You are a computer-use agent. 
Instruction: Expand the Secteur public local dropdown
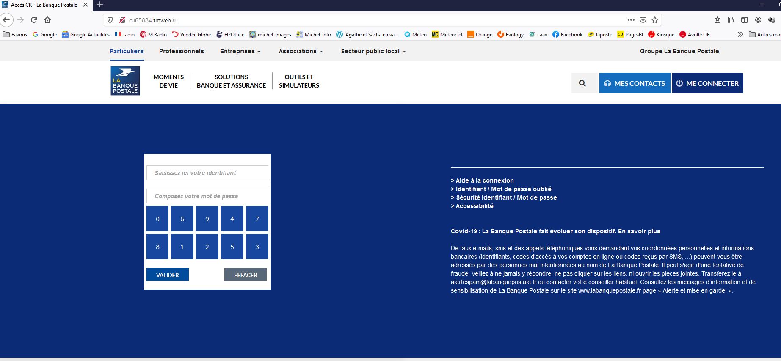click(373, 51)
